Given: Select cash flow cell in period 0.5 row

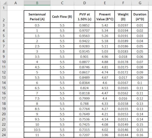Looking at the screenshot, I should 62,25.
